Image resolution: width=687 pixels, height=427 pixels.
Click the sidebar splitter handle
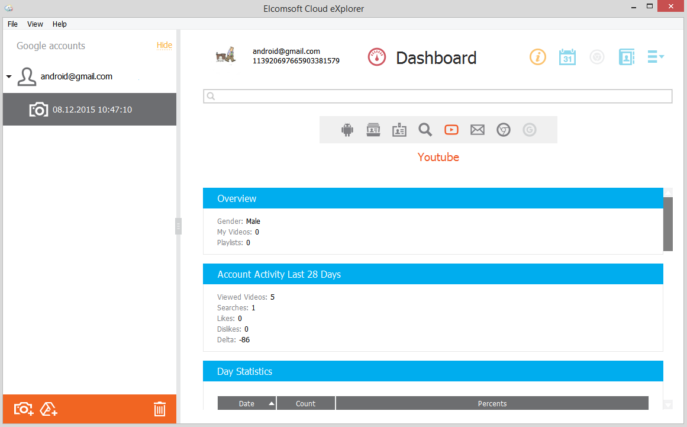[178, 226]
